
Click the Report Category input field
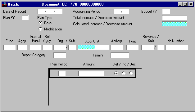(x=60, y=55)
